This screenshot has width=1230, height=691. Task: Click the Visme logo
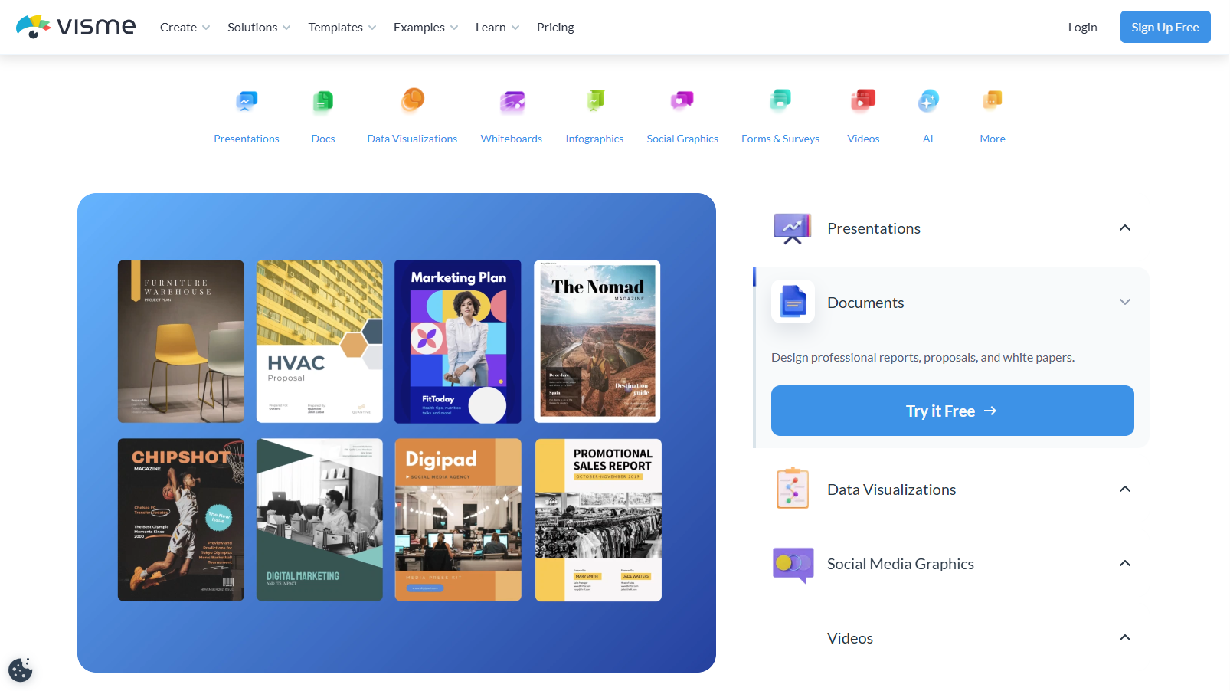pos(76,27)
